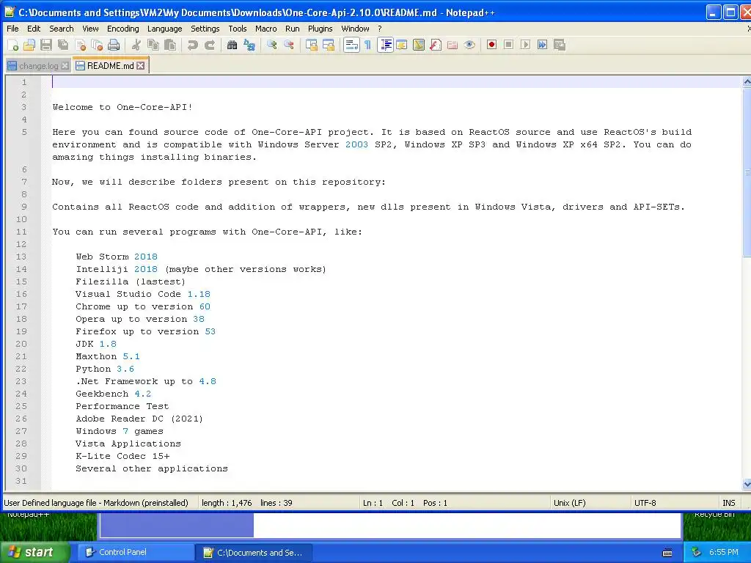751x563 pixels.
Task: Open the Macro menu
Action: tap(265, 29)
